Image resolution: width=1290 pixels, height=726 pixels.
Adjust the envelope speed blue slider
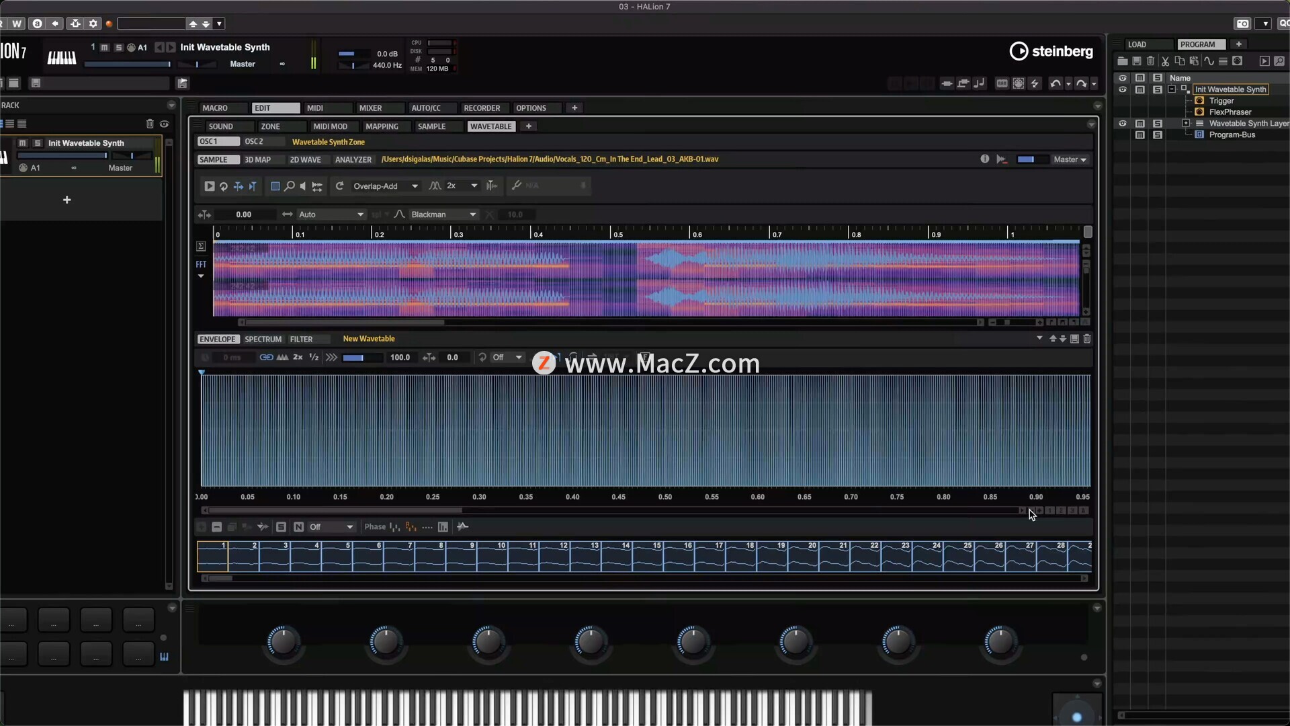point(361,358)
